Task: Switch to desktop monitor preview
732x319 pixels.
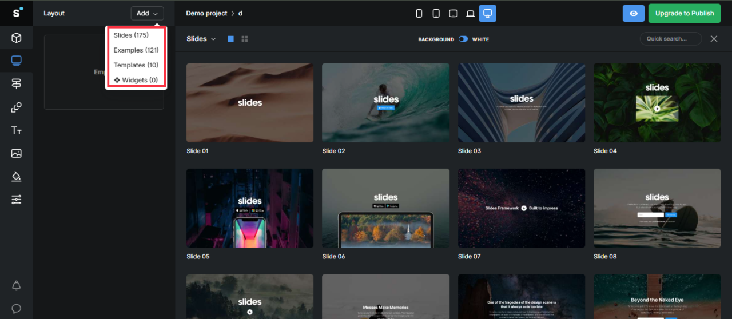Action: [488, 13]
